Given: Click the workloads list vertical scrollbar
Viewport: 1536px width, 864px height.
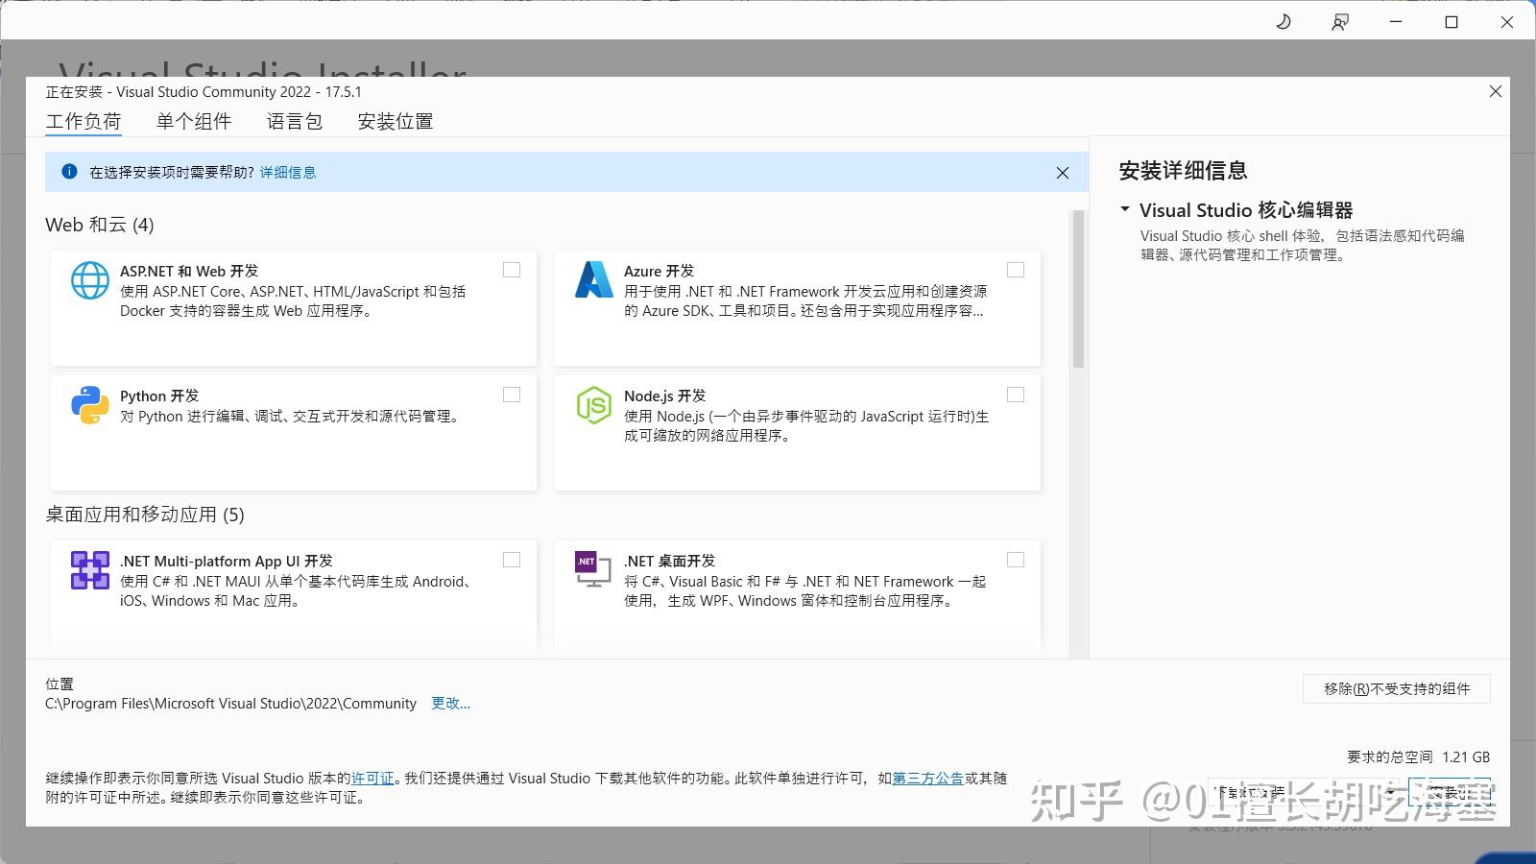Looking at the screenshot, I should pos(1078,288).
